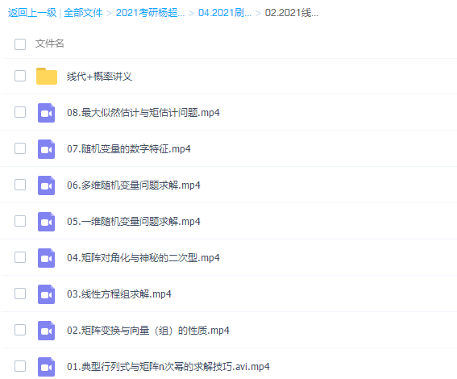This screenshot has width=457, height=379.
Task: Check the box for 线代+概率讲义 folder
Action: click(20, 76)
